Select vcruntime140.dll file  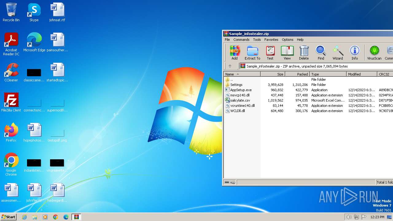(x=308, y=106)
